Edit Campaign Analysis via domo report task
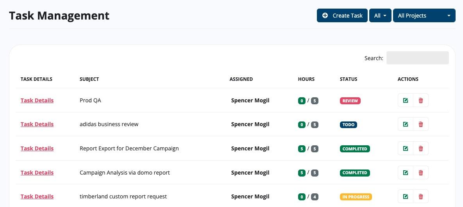The height and width of the screenshot is (207, 463). [406, 173]
